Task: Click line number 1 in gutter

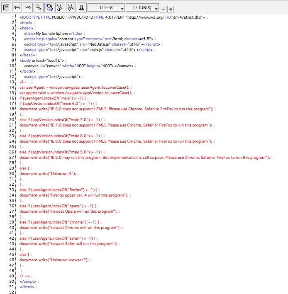Action: 12,17
